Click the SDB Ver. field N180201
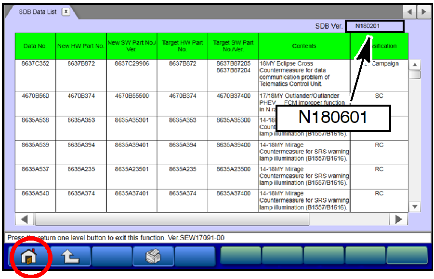The width and height of the screenshot is (434, 279). (x=374, y=26)
